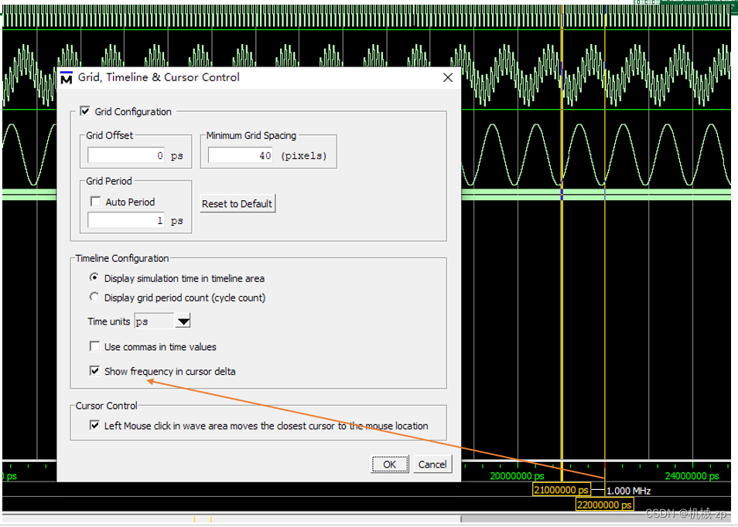Uncheck the Left Mouse click cursor control option
Image resolution: width=738 pixels, height=527 pixels.
(94, 424)
